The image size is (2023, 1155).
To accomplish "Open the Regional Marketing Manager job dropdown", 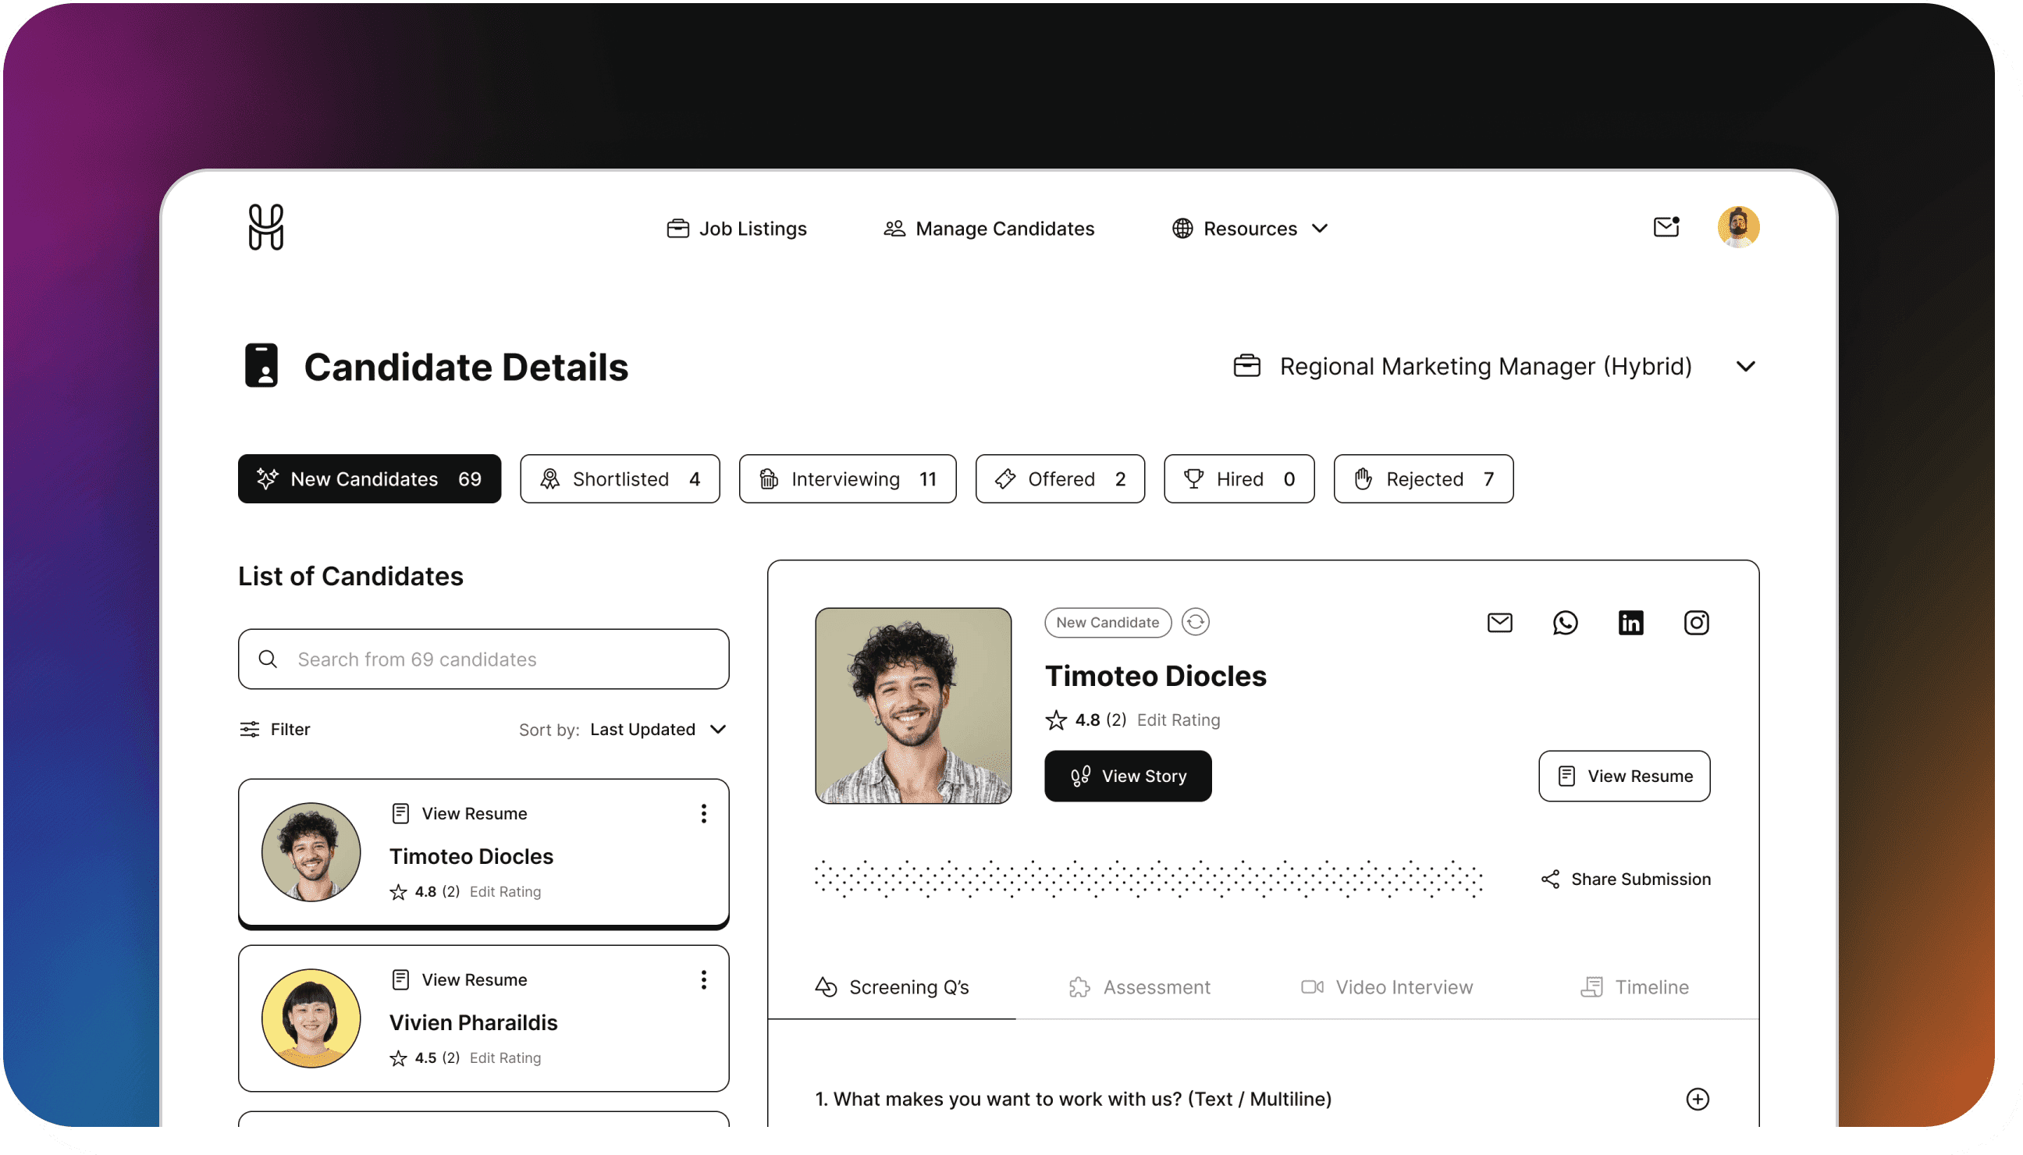I will [1744, 367].
